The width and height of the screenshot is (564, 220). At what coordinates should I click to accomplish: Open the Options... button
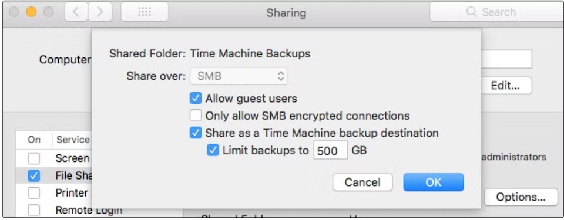[x=521, y=197]
